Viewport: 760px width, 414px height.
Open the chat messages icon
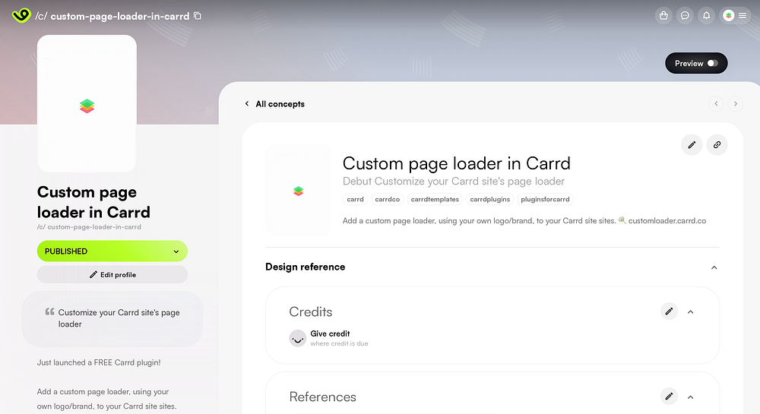point(685,15)
